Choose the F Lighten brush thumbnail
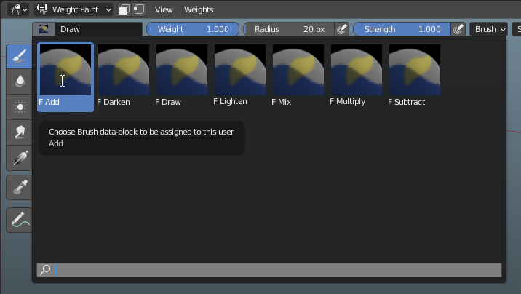This screenshot has width=521, height=294. pos(240,77)
